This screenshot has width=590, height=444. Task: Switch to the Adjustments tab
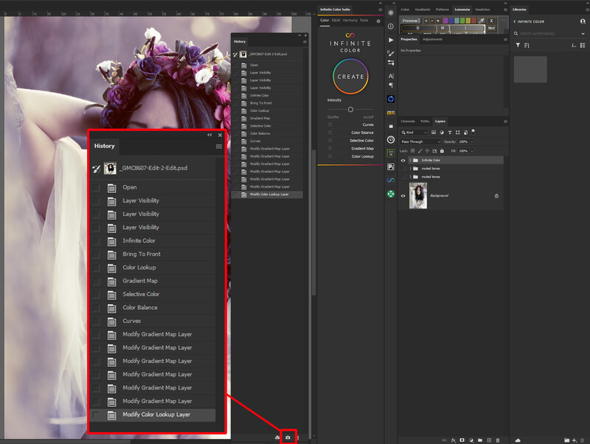pyautogui.click(x=432, y=39)
